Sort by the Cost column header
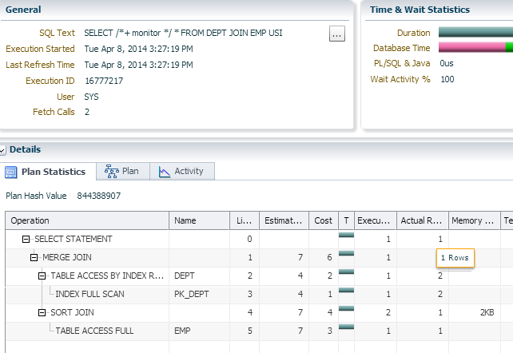 pos(322,220)
